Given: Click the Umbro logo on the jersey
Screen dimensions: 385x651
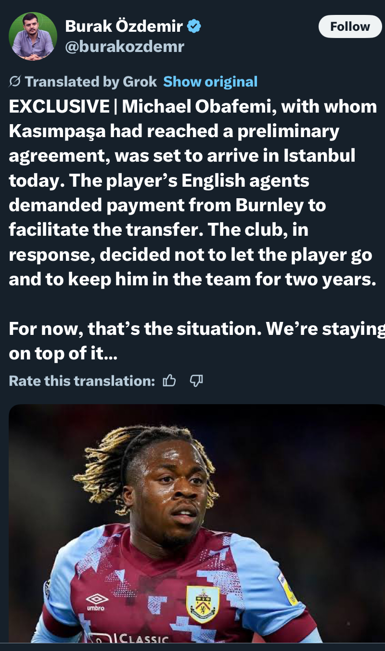Looking at the screenshot, I should pos(97,601).
